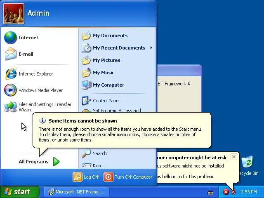Launch Windows Media Player
This screenshot has width=264, height=198.
[33, 90]
